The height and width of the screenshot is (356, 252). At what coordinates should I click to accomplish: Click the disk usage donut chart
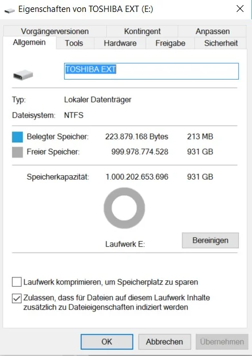point(124,208)
